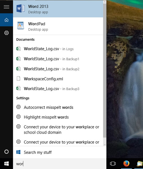Select the Home icon in the sidebar
The width and height of the screenshot is (143, 169).
click(6, 20)
